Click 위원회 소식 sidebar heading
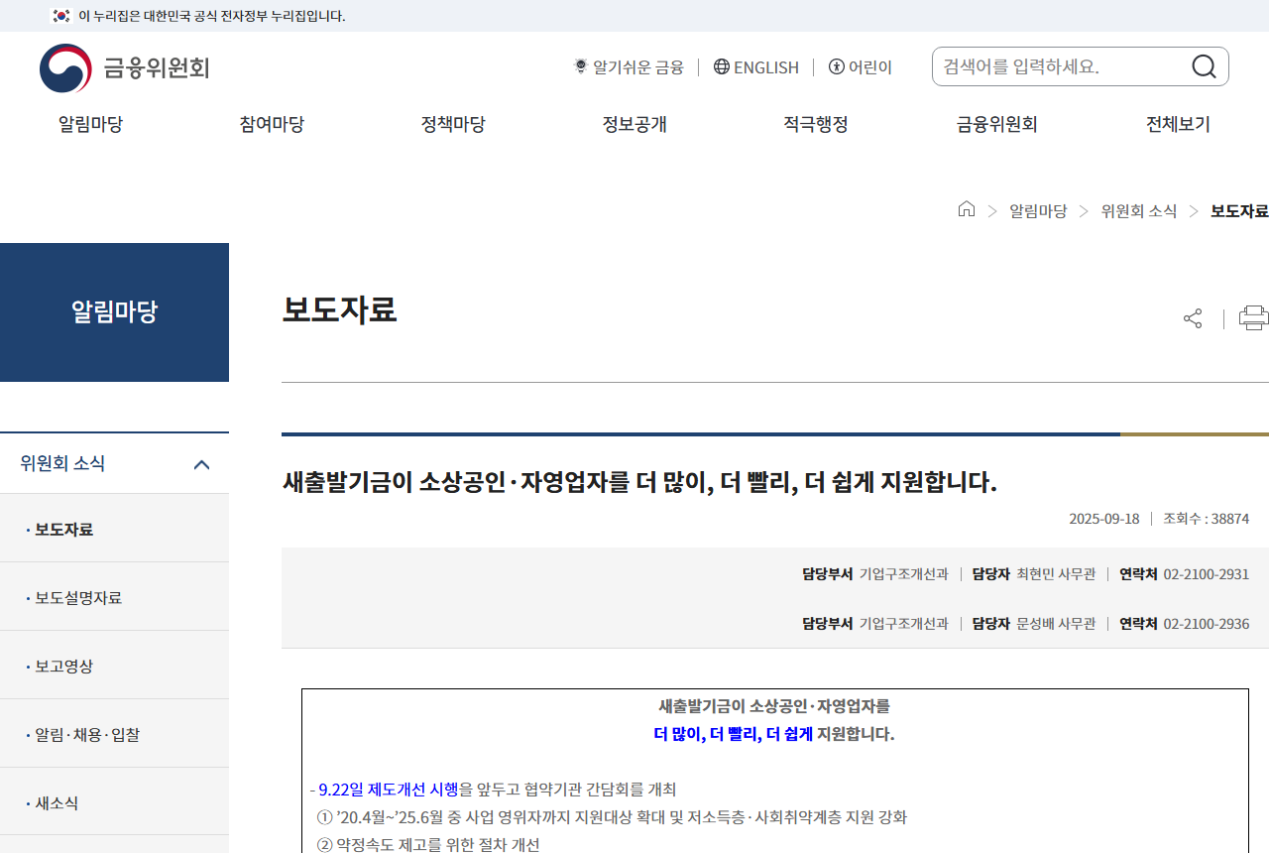The image size is (1269, 853). click(62, 463)
